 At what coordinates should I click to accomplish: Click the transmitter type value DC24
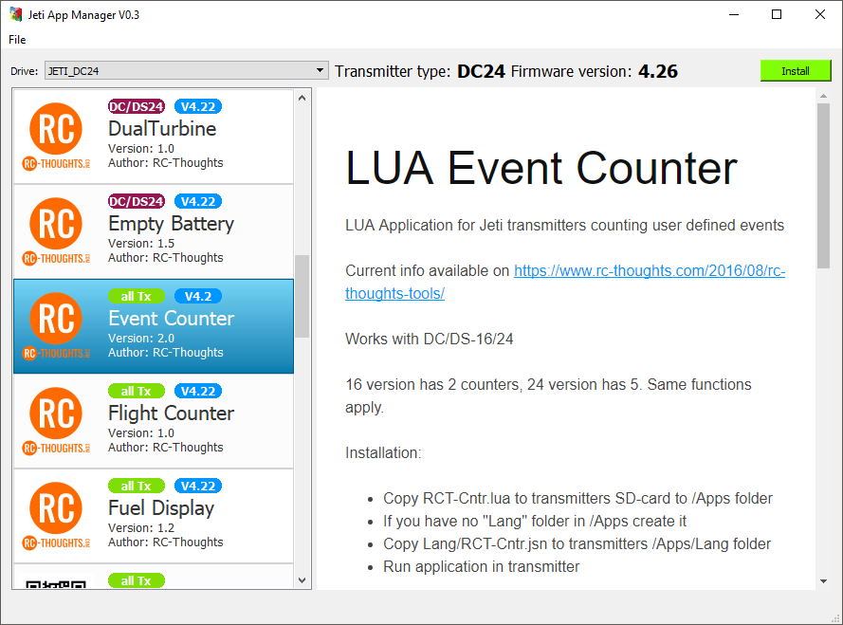tap(481, 71)
